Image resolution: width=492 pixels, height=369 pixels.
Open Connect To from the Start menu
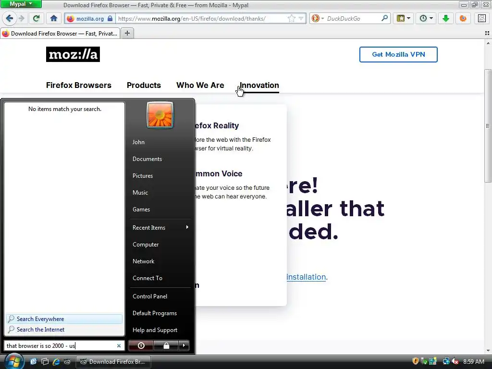[147, 278]
